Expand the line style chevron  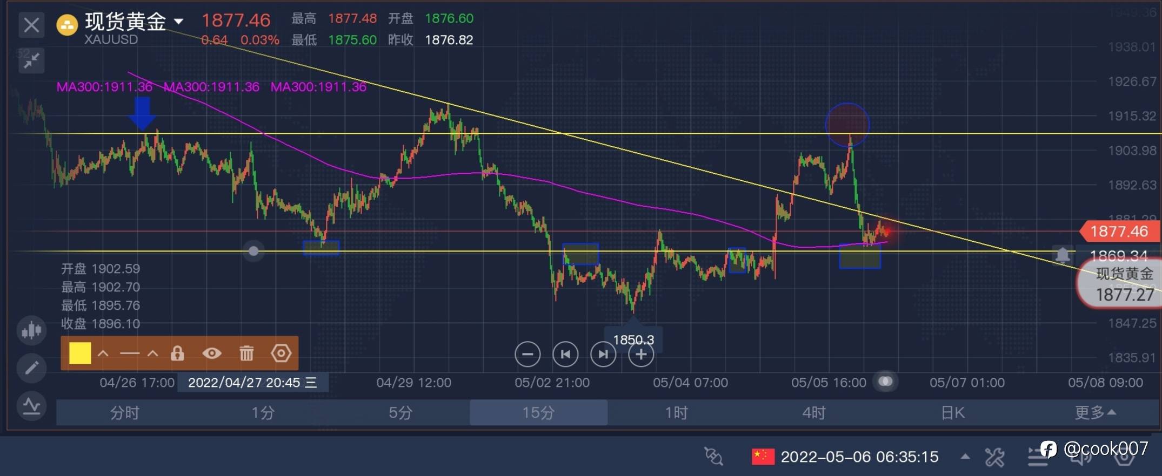coord(153,354)
